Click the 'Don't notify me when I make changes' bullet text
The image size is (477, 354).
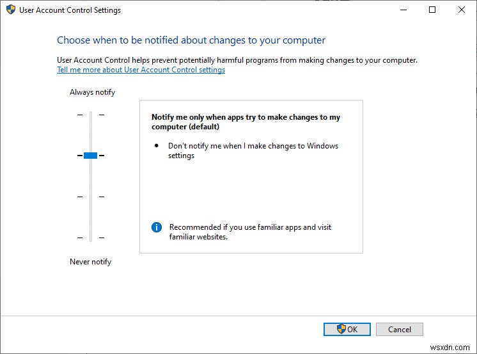pos(253,150)
